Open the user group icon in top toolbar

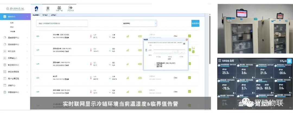(59, 8)
